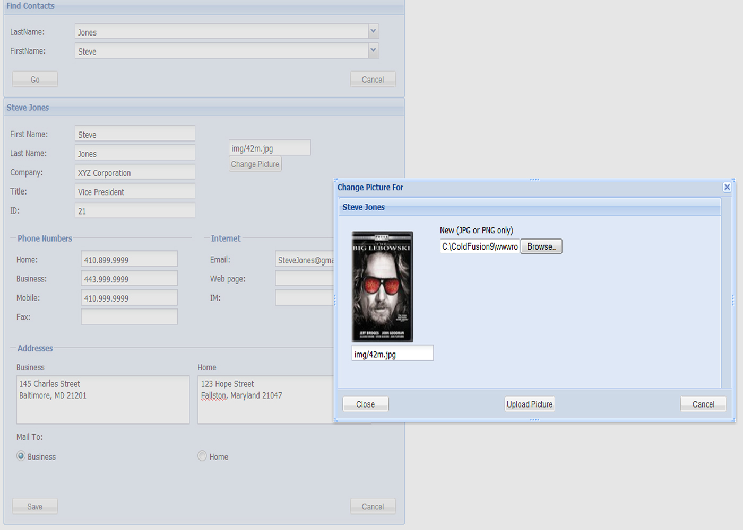743x530 pixels.
Task: Click the Big Lebowski picture thumbnail
Action: coord(382,286)
